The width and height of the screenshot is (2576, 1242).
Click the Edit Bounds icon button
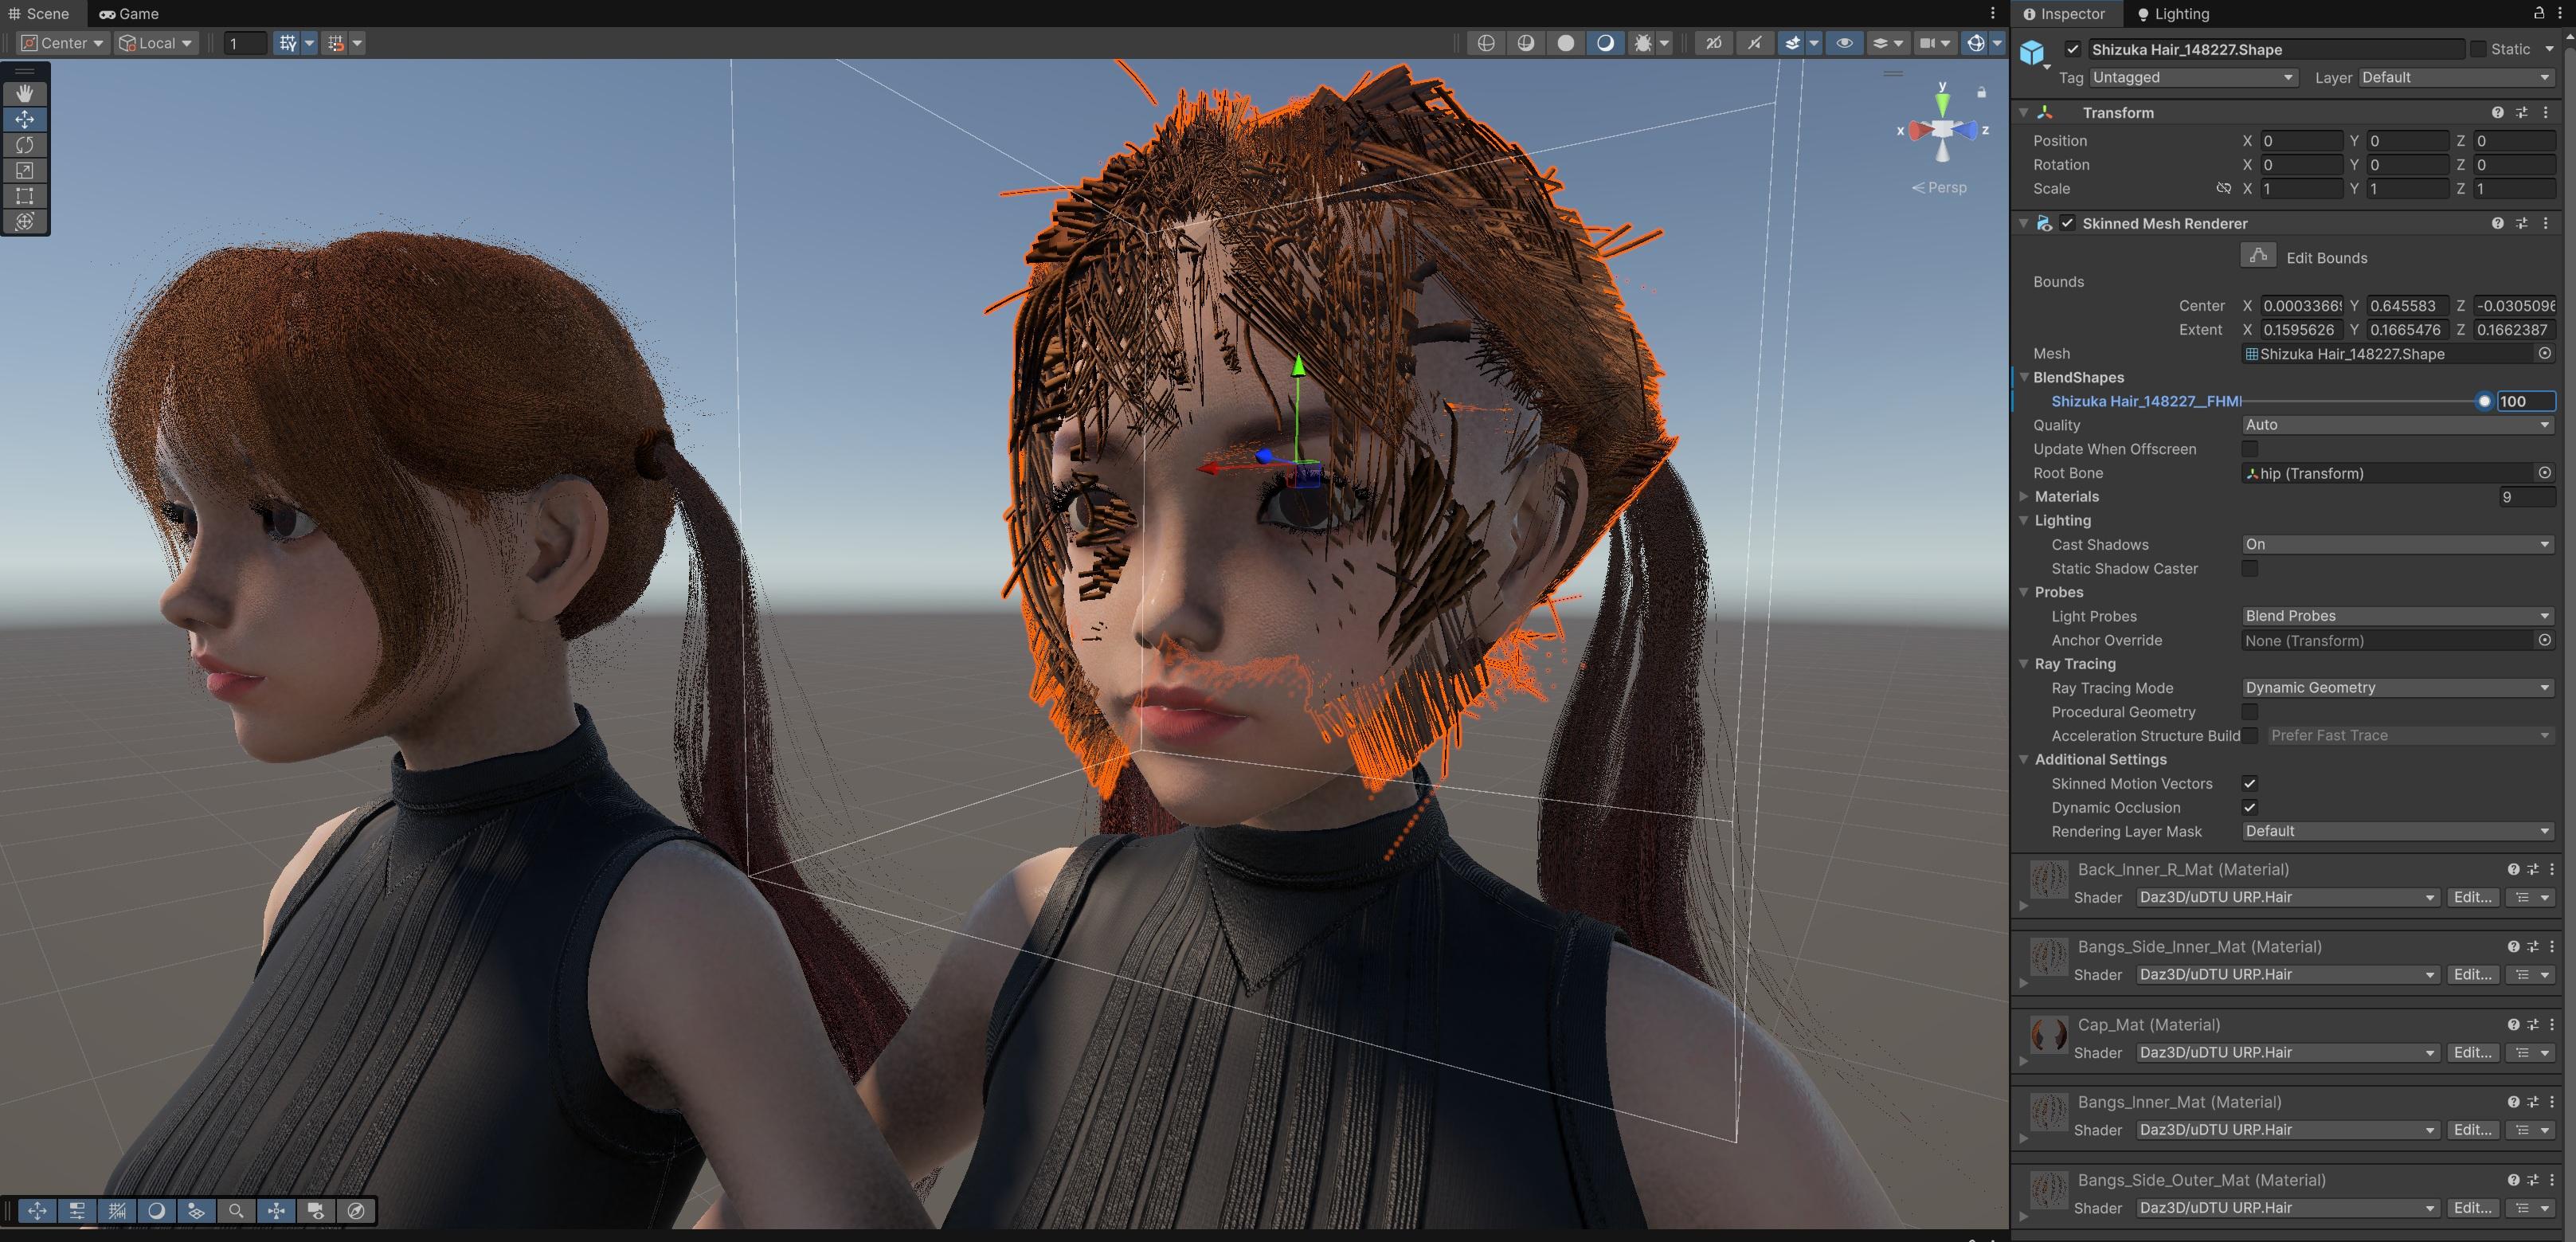coord(2257,257)
